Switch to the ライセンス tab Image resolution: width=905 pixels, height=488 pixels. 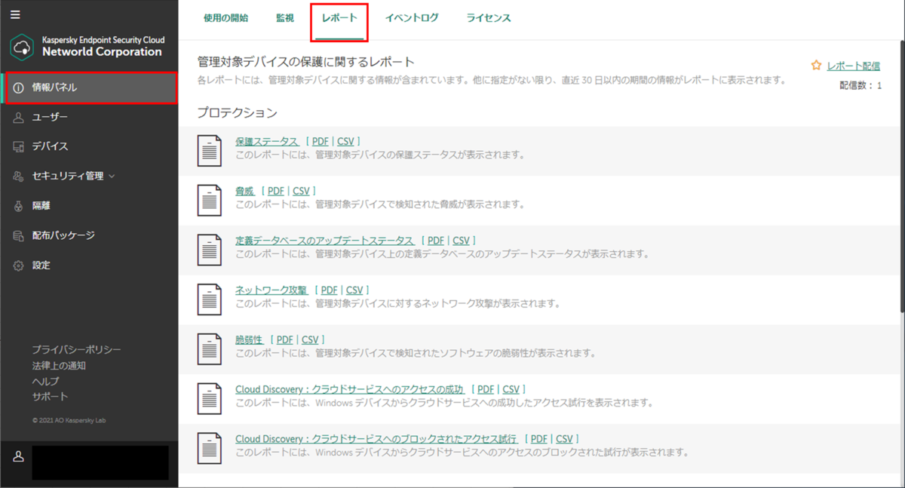[488, 19]
